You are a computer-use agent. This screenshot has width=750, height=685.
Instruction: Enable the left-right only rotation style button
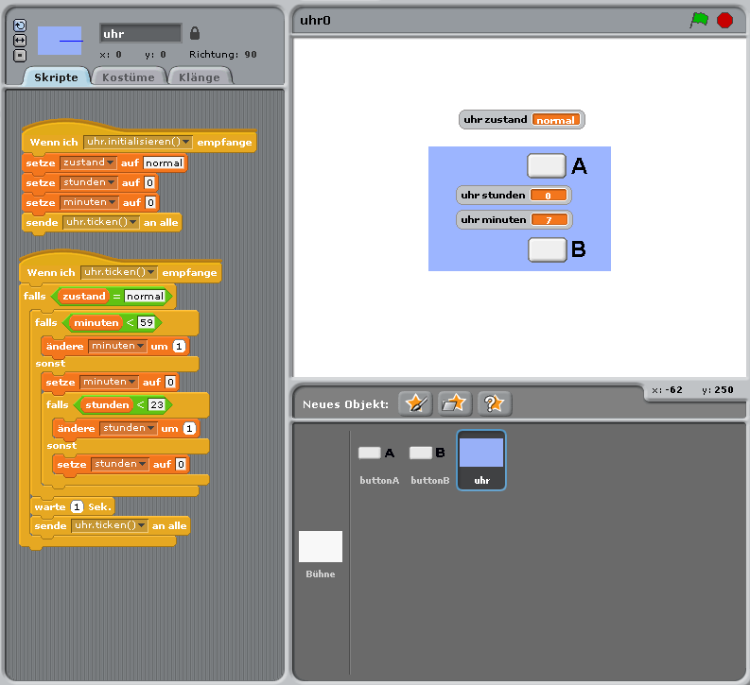pyautogui.click(x=20, y=41)
